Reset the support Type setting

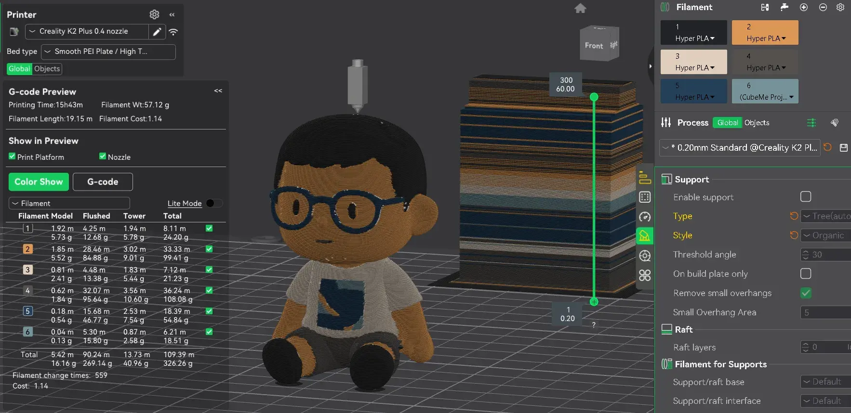coord(794,216)
